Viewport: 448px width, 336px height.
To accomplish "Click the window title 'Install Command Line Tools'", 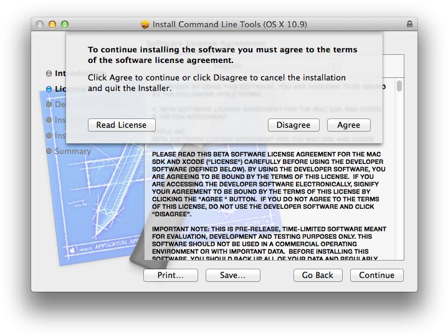I will (x=229, y=24).
